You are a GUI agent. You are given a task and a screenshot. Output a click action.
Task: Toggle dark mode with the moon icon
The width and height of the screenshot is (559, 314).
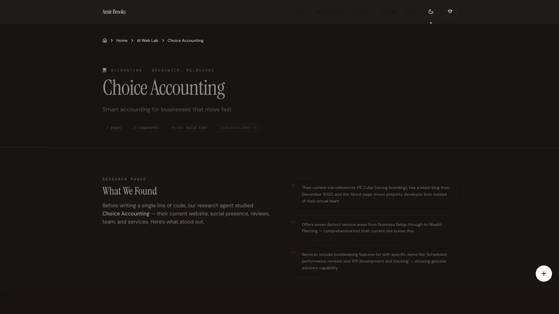click(x=431, y=12)
